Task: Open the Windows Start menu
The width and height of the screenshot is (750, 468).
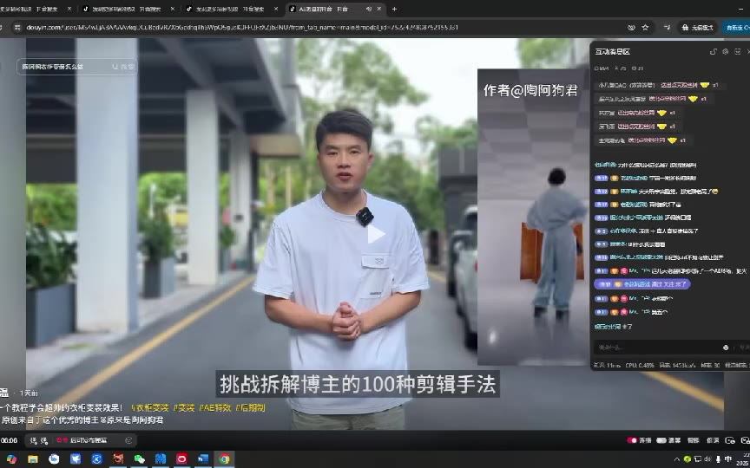Action: tap(11, 458)
